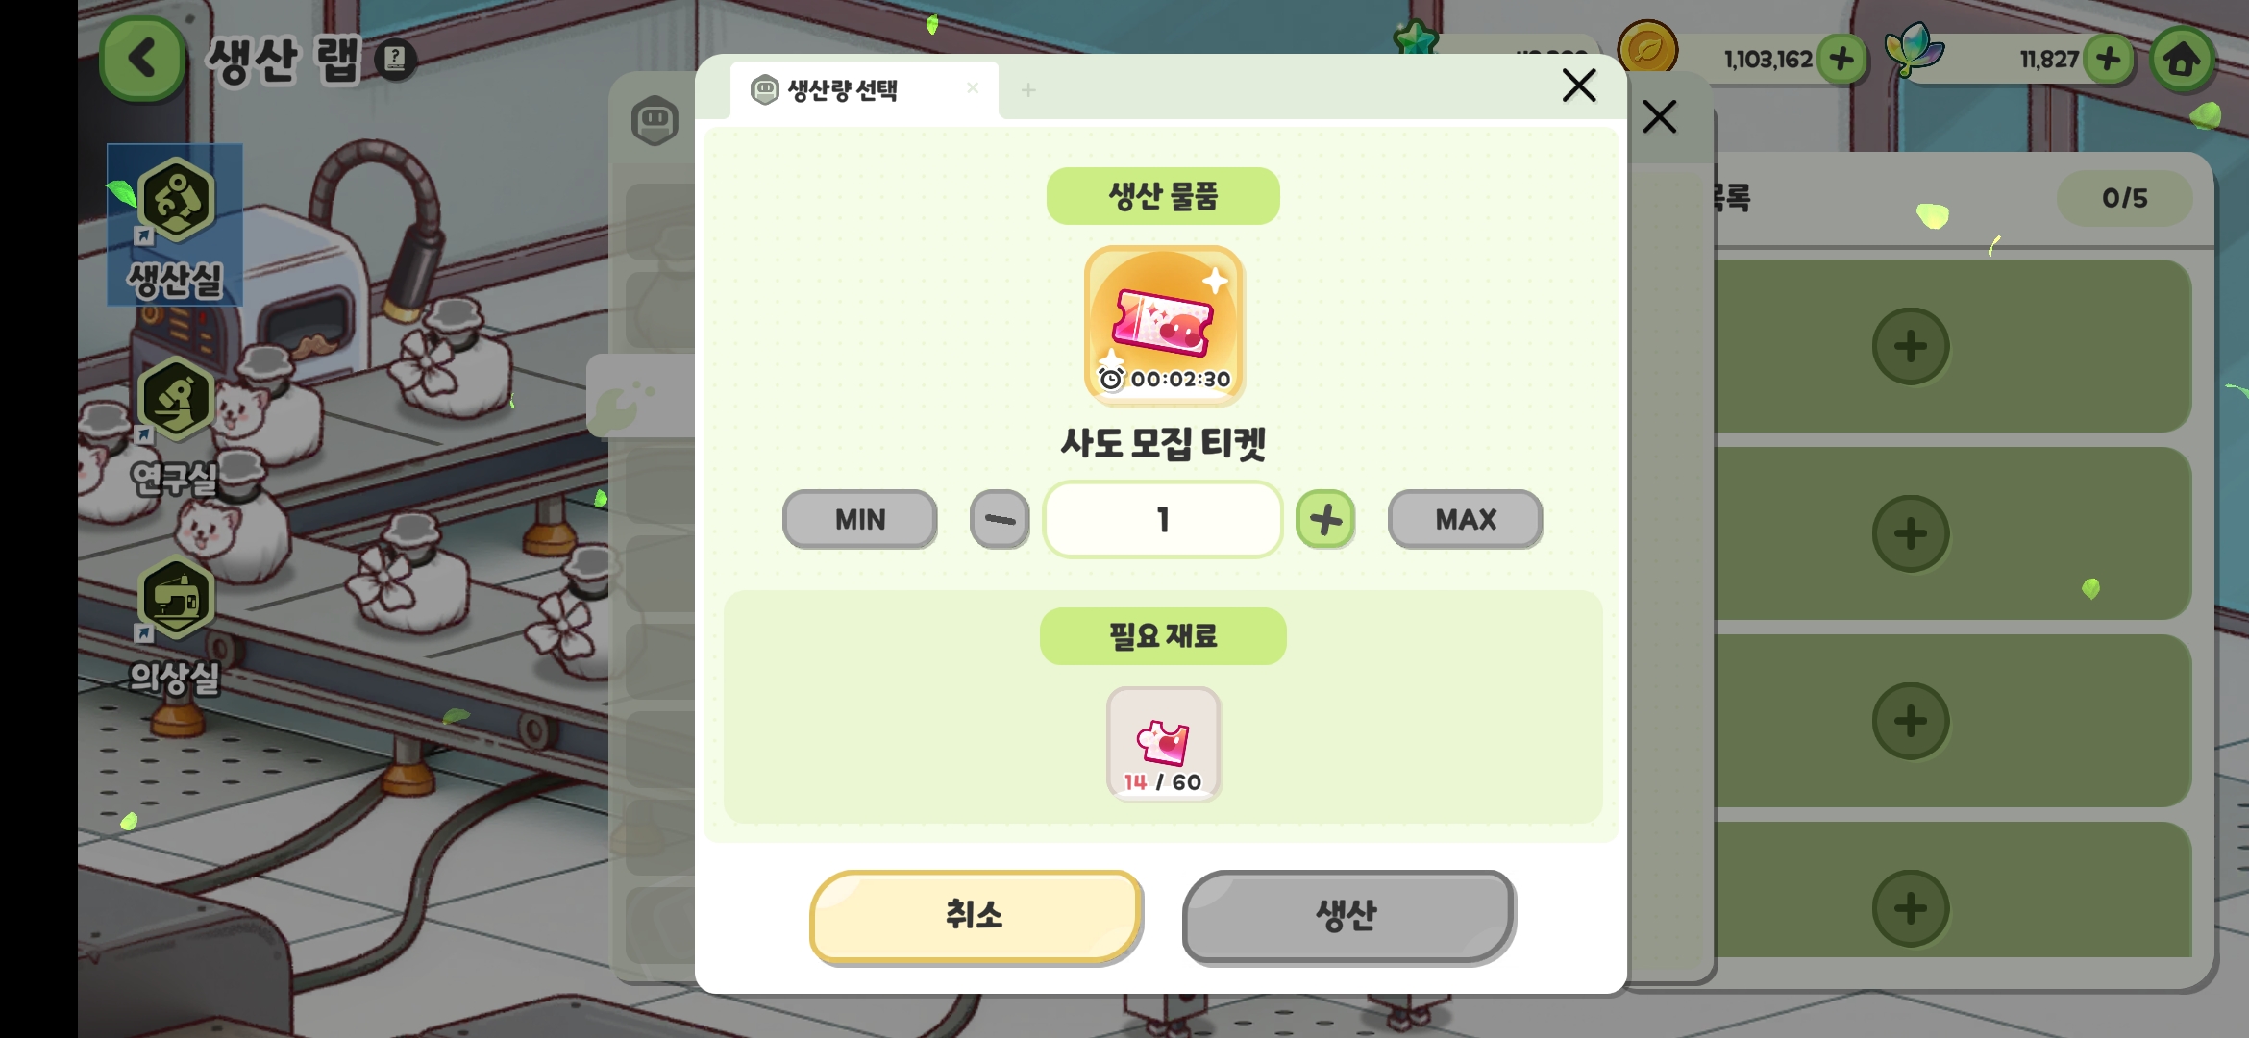The image size is (2249, 1038).
Task: Set quantity to MAX
Action: 1465,519
